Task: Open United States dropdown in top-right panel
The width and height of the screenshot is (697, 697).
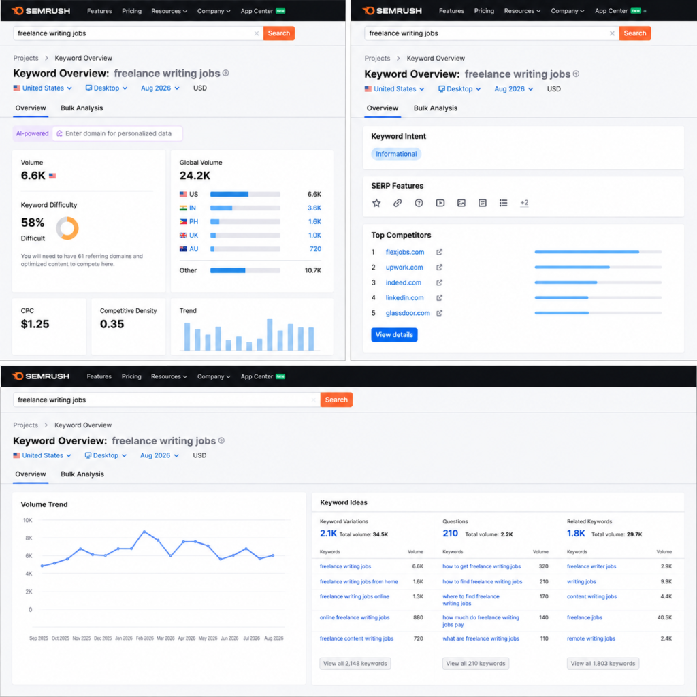Action: (394, 89)
